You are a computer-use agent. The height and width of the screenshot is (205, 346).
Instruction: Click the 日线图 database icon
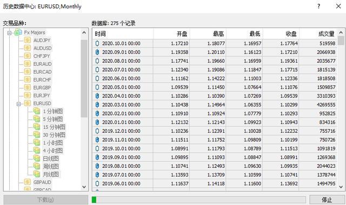pos(37,159)
